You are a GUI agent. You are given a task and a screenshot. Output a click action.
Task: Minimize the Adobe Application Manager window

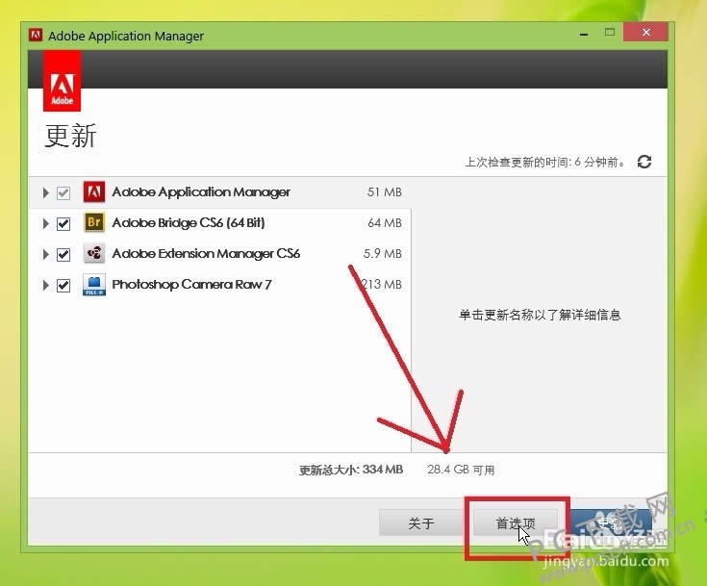tap(584, 35)
